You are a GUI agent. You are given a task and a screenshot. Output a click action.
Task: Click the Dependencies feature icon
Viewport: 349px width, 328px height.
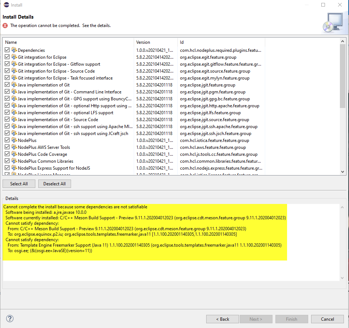pos(14,50)
